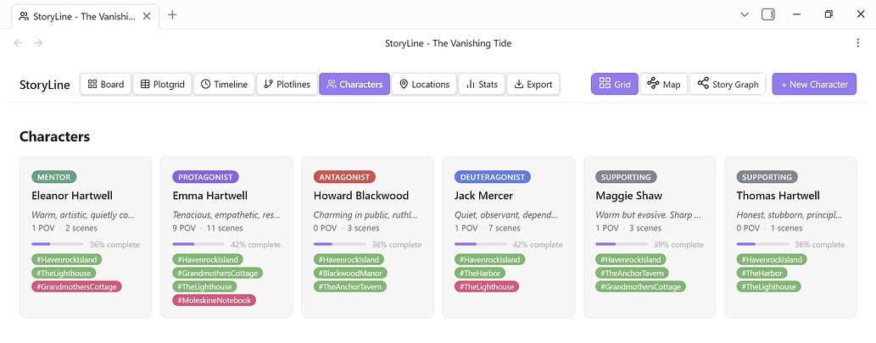Click the ANTAGONIST role badge
876x343 pixels.
coord(344,177)
